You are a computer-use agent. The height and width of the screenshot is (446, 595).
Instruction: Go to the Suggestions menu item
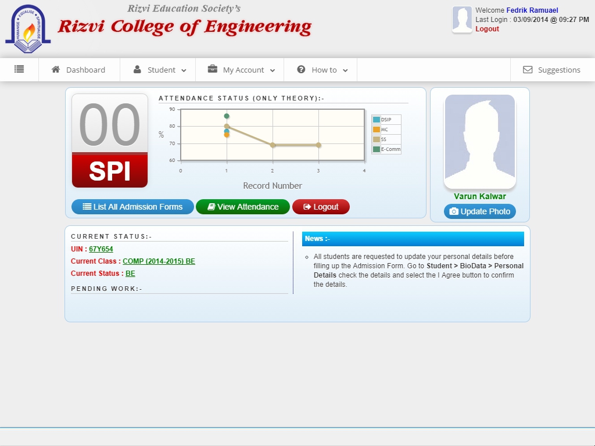pyautogui.click(x=553, y=70)
